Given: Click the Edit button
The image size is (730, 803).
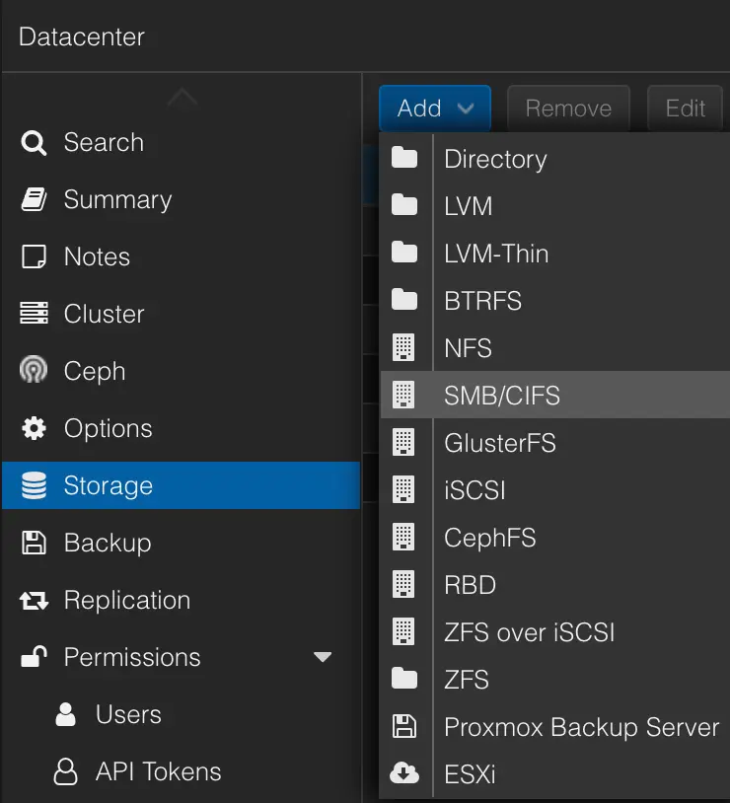Looking at the screenshot, I should pos(685,109).
